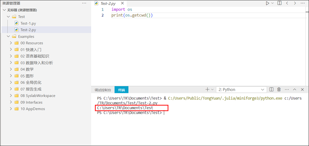The width and height of the screenshot is (309, 146).
Task: Click the Python icon beside Test-1.py
Action: [17, 23]
